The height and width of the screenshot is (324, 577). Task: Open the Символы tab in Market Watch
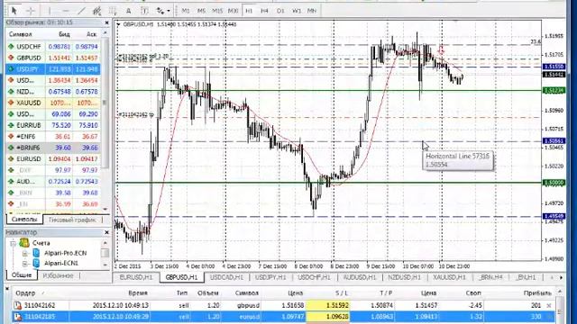click(x=24, y=220)
